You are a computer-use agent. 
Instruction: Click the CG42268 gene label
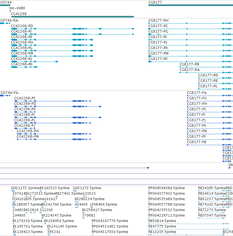19,14
